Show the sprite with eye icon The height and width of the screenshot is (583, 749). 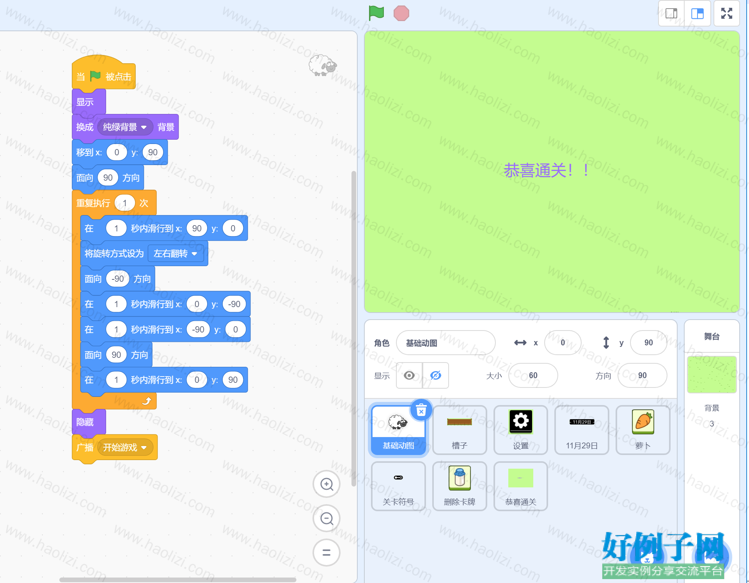point(409,375)
